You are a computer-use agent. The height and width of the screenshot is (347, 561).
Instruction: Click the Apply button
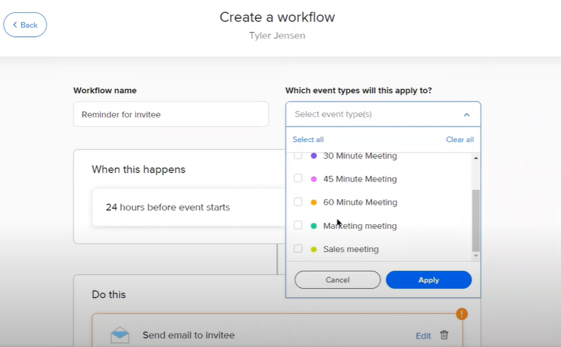tap(429, 280)
